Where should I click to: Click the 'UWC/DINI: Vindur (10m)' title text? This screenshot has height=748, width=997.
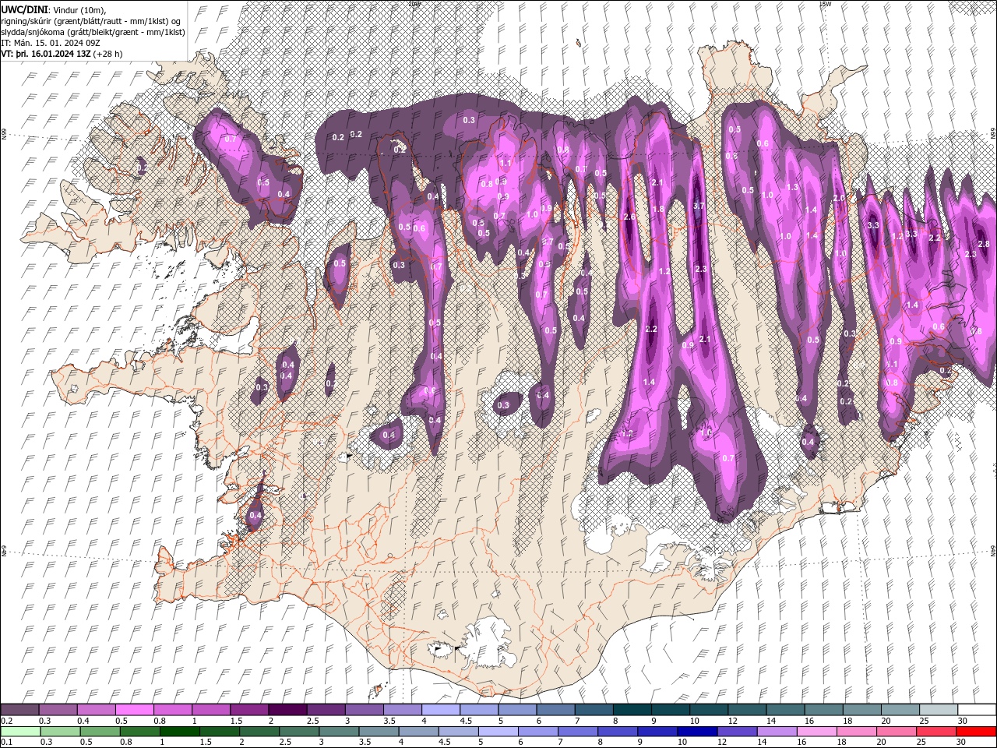click(x=54, y=9)
